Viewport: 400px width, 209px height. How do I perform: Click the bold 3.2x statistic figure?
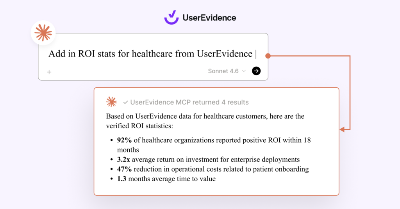tap(123, 159)
